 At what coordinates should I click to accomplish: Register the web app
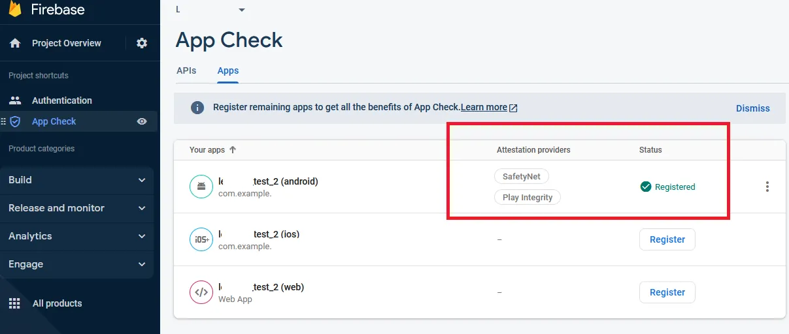[667, 292]
